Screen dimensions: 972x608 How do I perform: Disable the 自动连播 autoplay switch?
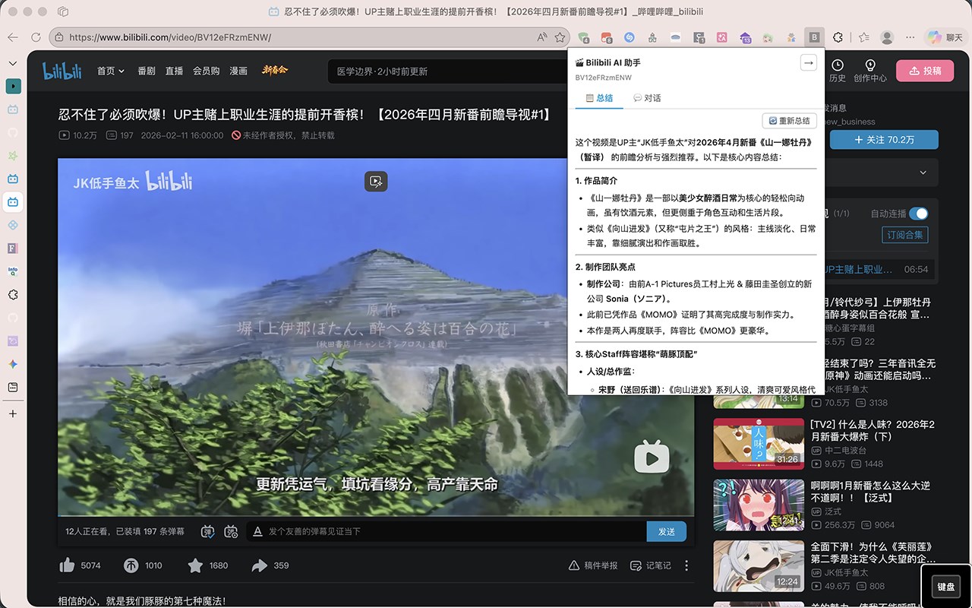pos(918,214)
